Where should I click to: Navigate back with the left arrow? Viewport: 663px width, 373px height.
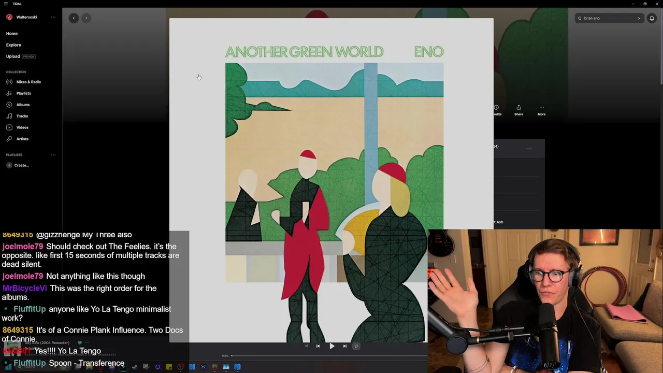[x=74, y=18]
